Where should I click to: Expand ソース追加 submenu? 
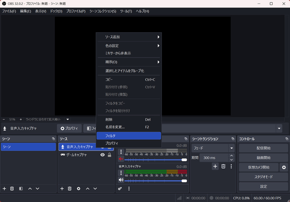(x=129, y=37)
